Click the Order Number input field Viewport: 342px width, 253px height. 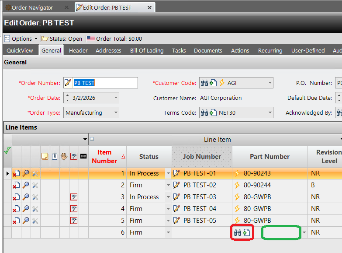click(x=105, y=83)
